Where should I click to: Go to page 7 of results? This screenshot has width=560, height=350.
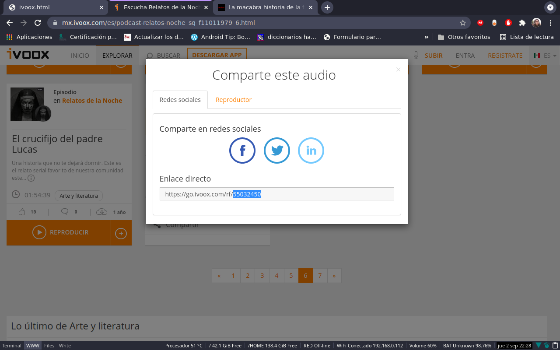(320, 276)
